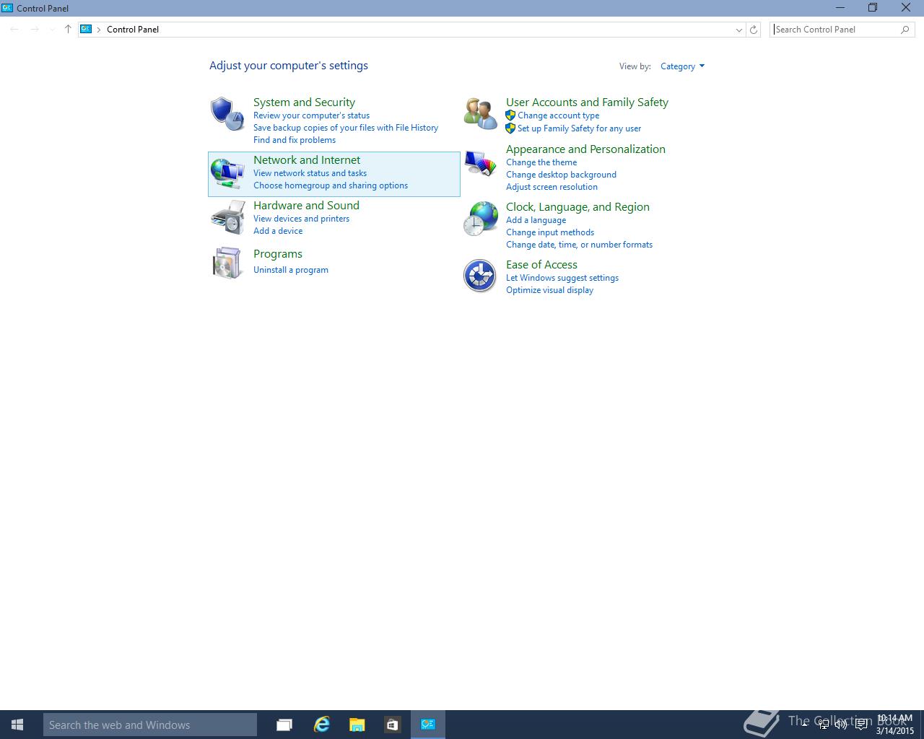924x739 pixels.
Task: Open the Store app on taskbar
Action: 392,725
